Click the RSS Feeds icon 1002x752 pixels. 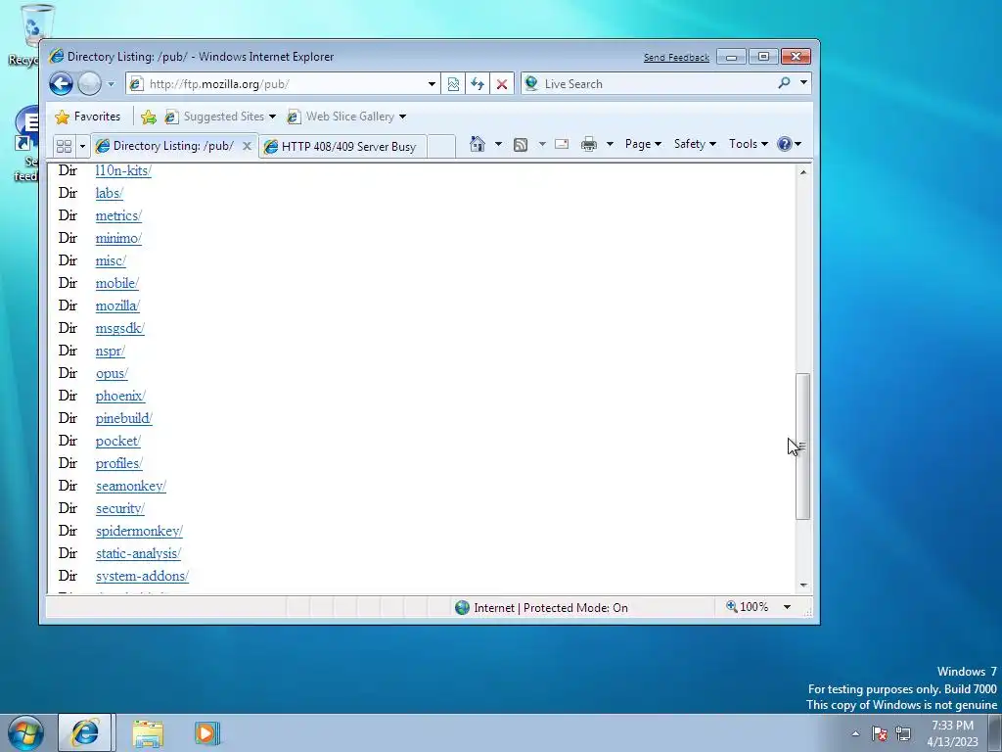click(521, 144)
